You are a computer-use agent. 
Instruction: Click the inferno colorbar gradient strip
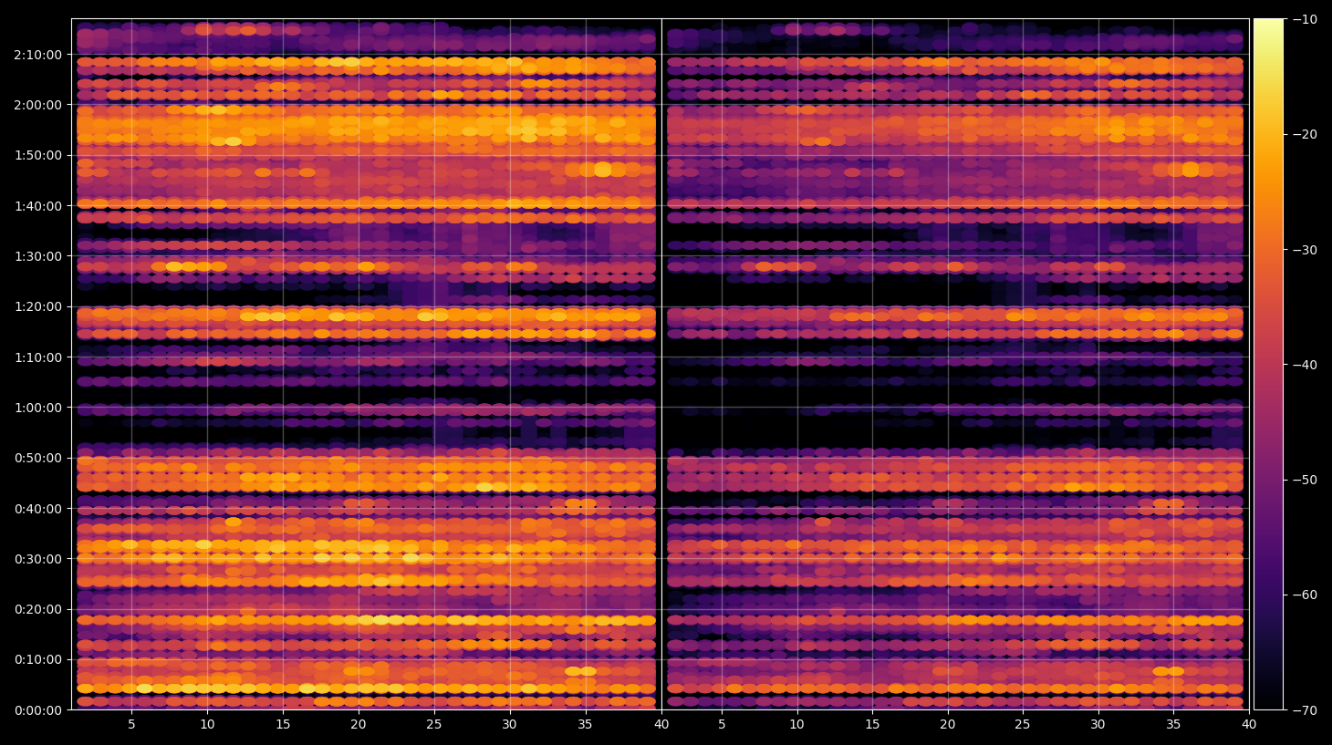click(x=1268, y=364)
